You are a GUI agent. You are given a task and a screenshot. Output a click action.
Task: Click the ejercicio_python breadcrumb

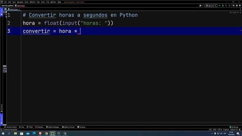(x=7, y=6)
